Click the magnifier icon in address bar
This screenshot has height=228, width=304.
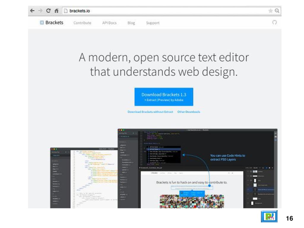[x=277, y=11]
